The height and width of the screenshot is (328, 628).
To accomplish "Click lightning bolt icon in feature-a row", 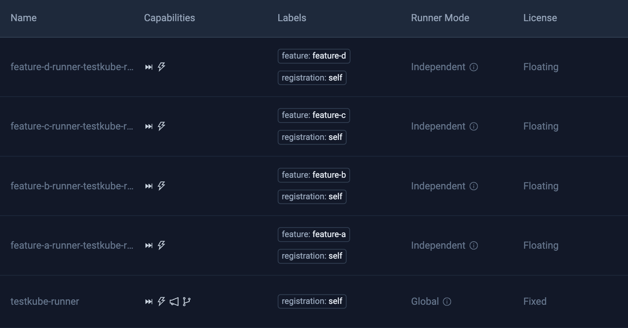I will 162,245.
